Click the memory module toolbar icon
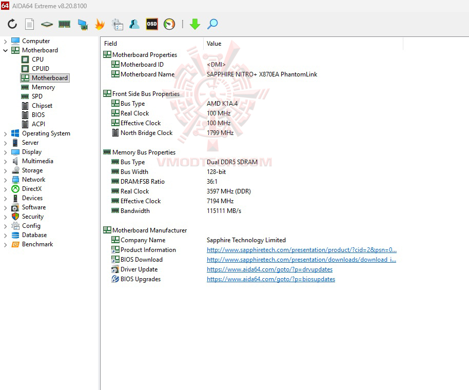This screenshot has width=469, height=390. click(64, 24)
